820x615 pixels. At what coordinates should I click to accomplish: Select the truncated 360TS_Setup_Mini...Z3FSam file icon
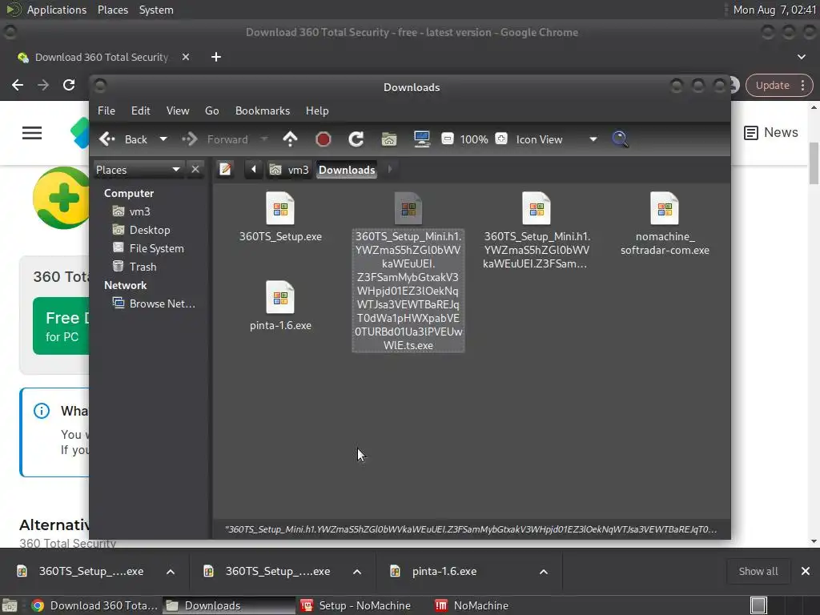pyautogui.click(x=536, y=209)
